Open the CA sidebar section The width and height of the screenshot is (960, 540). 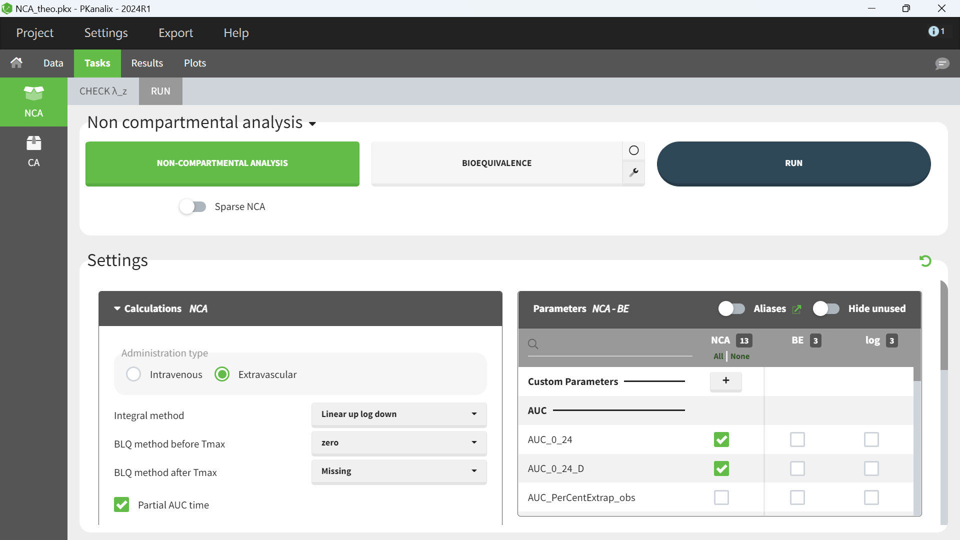[33, 151]
